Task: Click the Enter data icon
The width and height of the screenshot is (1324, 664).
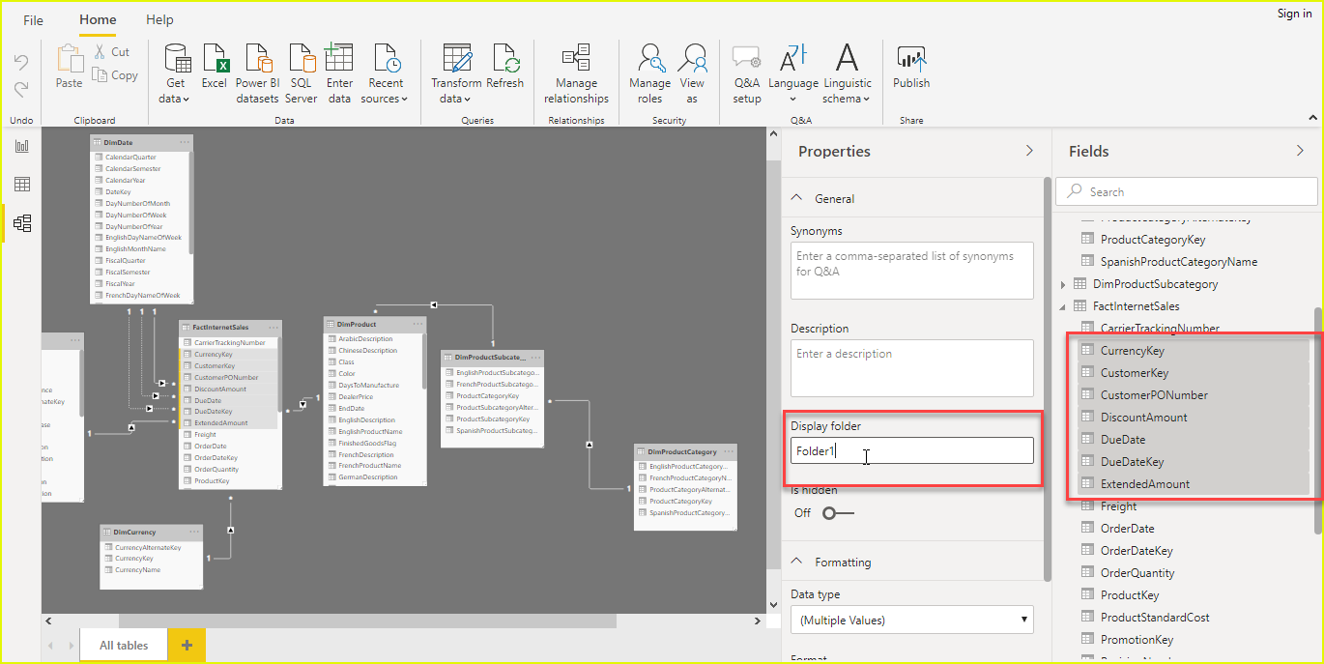Action: 339,59
